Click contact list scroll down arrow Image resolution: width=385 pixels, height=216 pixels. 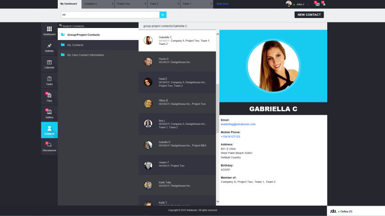tap(217, 202)
